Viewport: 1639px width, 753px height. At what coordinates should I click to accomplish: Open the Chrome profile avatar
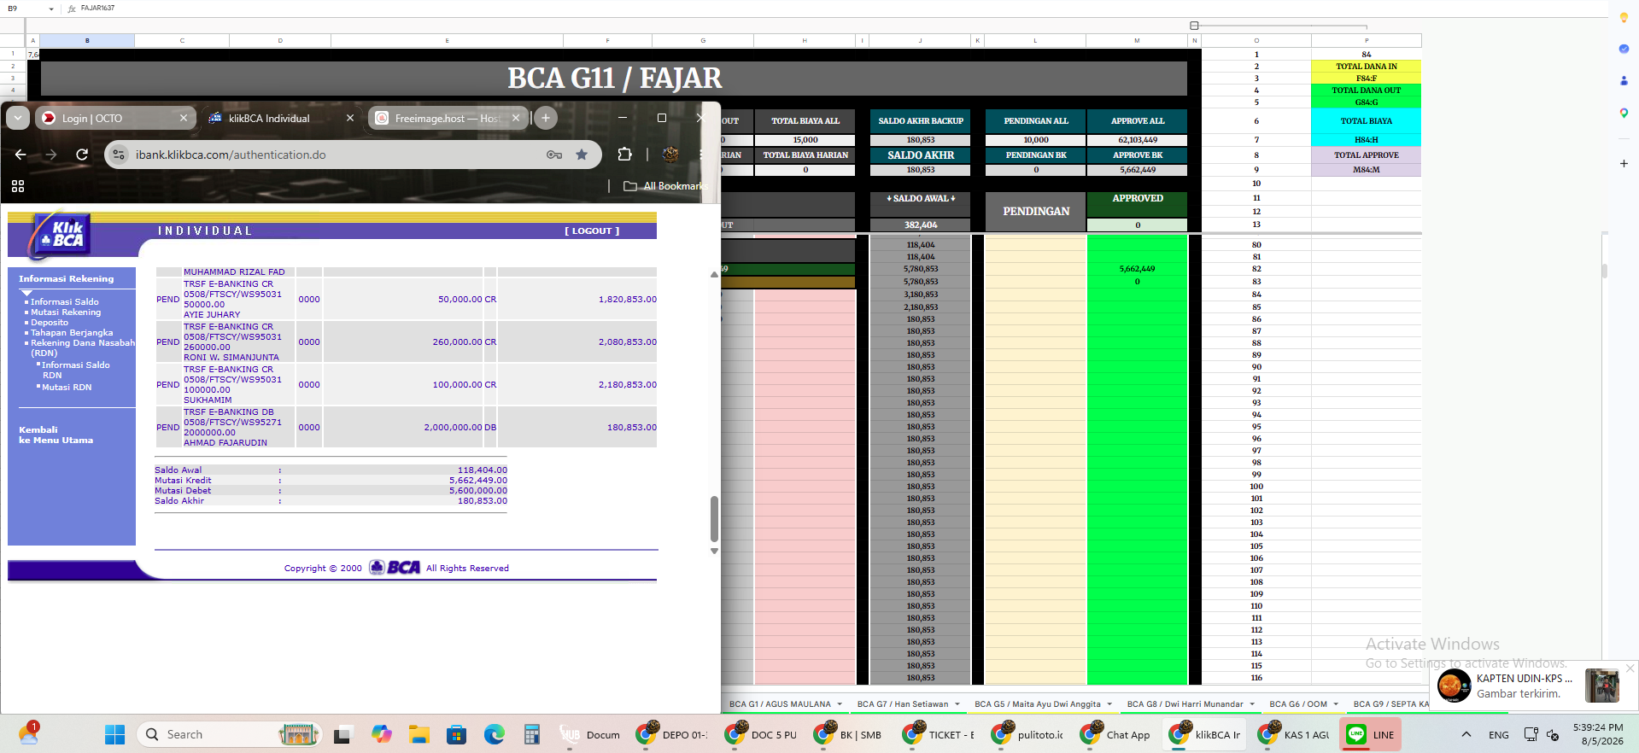(x=670, y=155)
